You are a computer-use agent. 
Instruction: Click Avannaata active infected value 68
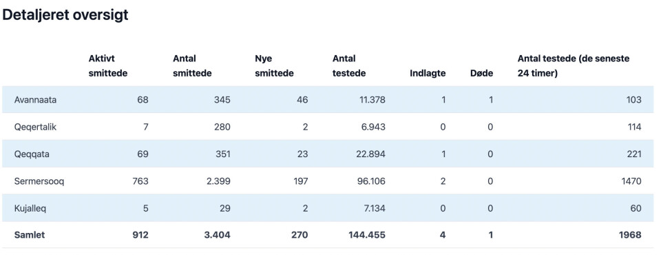pos(143,100)
